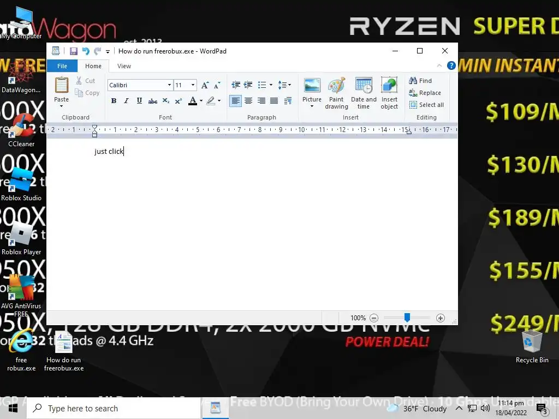Open the highlight color palette arrow

coord(219,101)
